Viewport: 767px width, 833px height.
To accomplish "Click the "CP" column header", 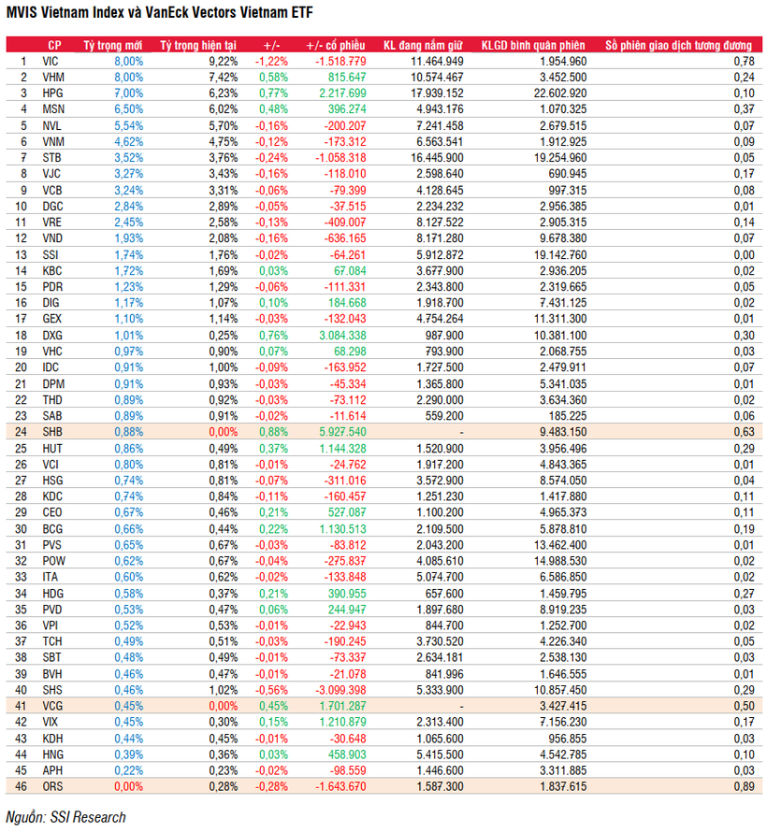I will coord(55,45).
